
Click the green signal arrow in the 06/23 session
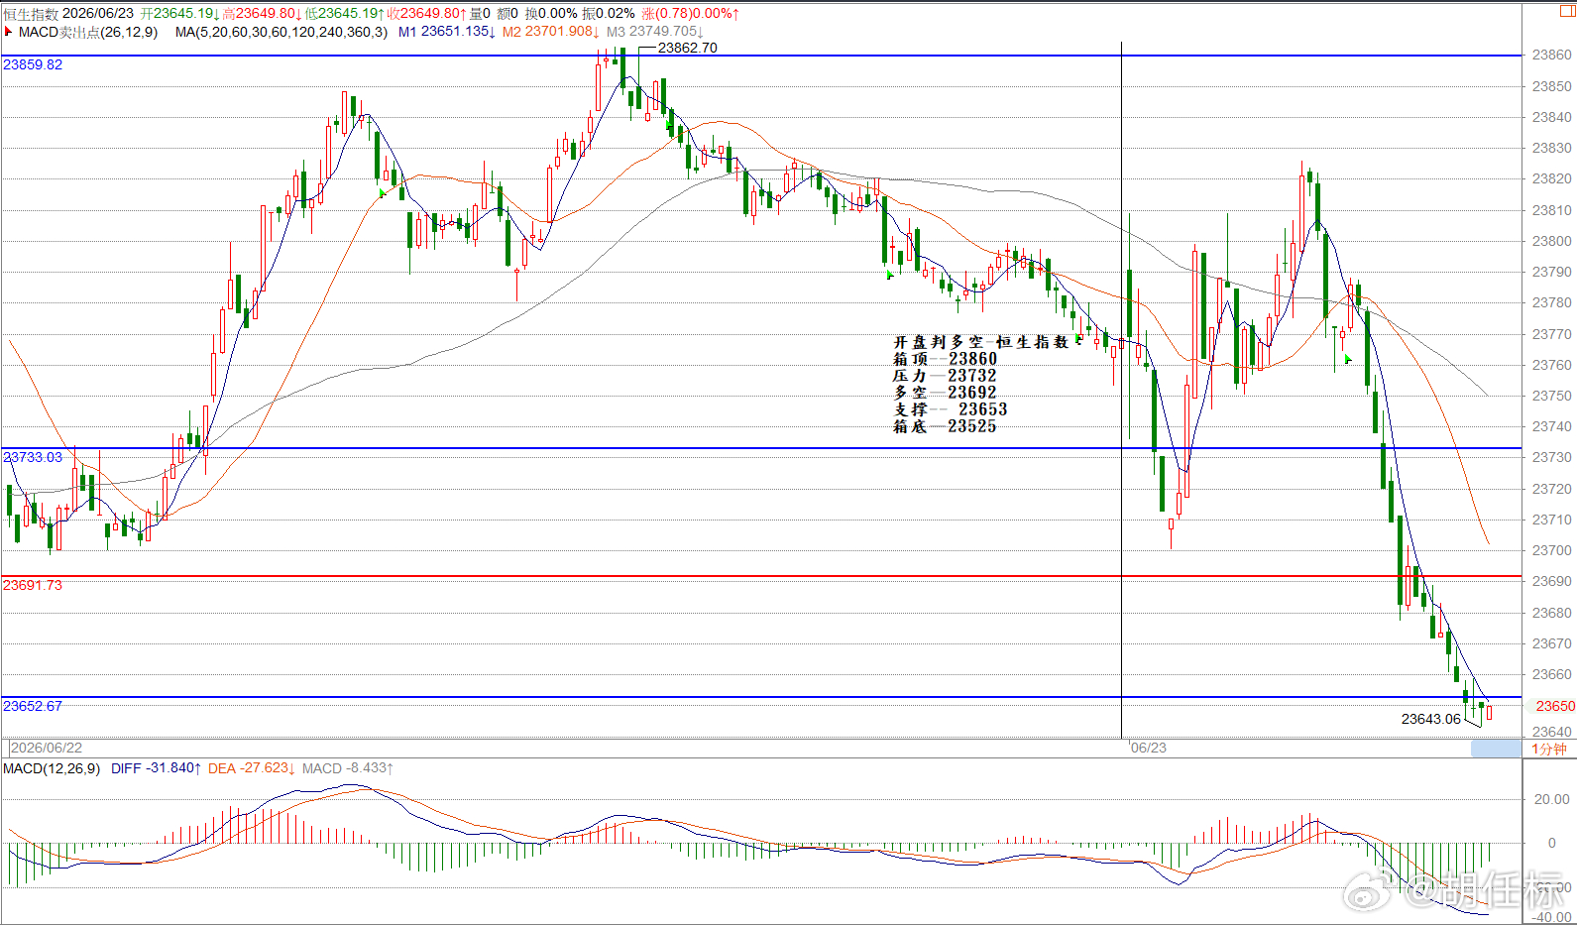point(1348,359)
